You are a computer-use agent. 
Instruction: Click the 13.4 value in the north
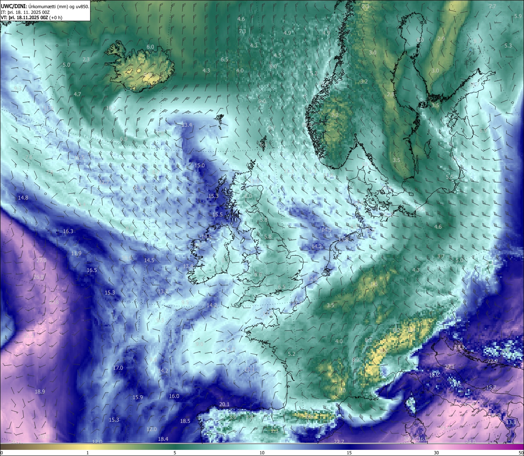(x=187, y=125)
